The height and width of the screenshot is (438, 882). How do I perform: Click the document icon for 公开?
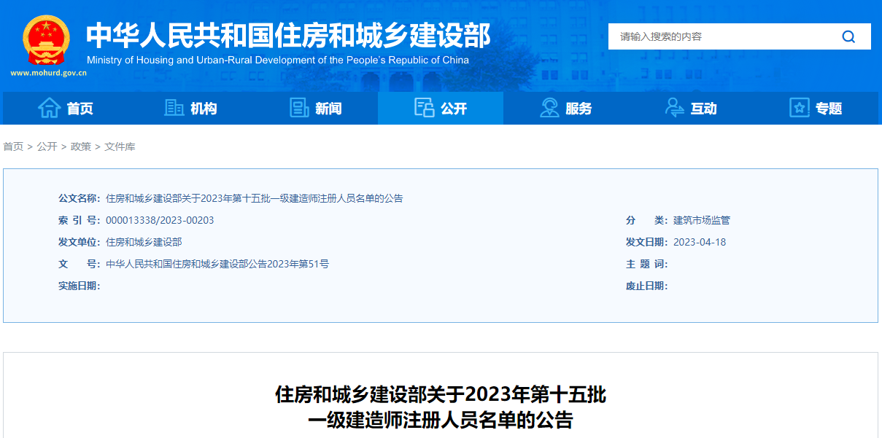pyautogui.click(x=424, y=108)
